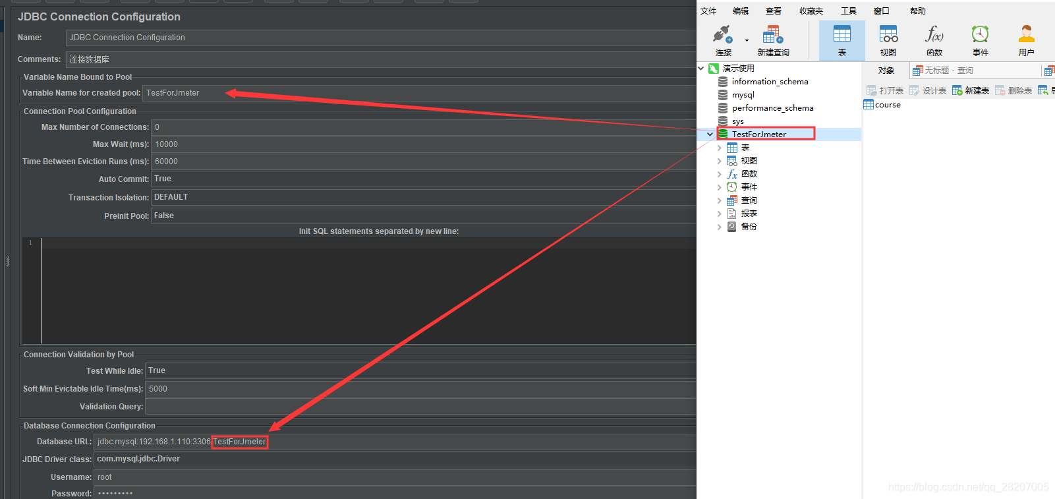This screenshot has width=1055, height=499.
Task: Click the 备份 backup icon in tree
Action: [x=732, y=227]
